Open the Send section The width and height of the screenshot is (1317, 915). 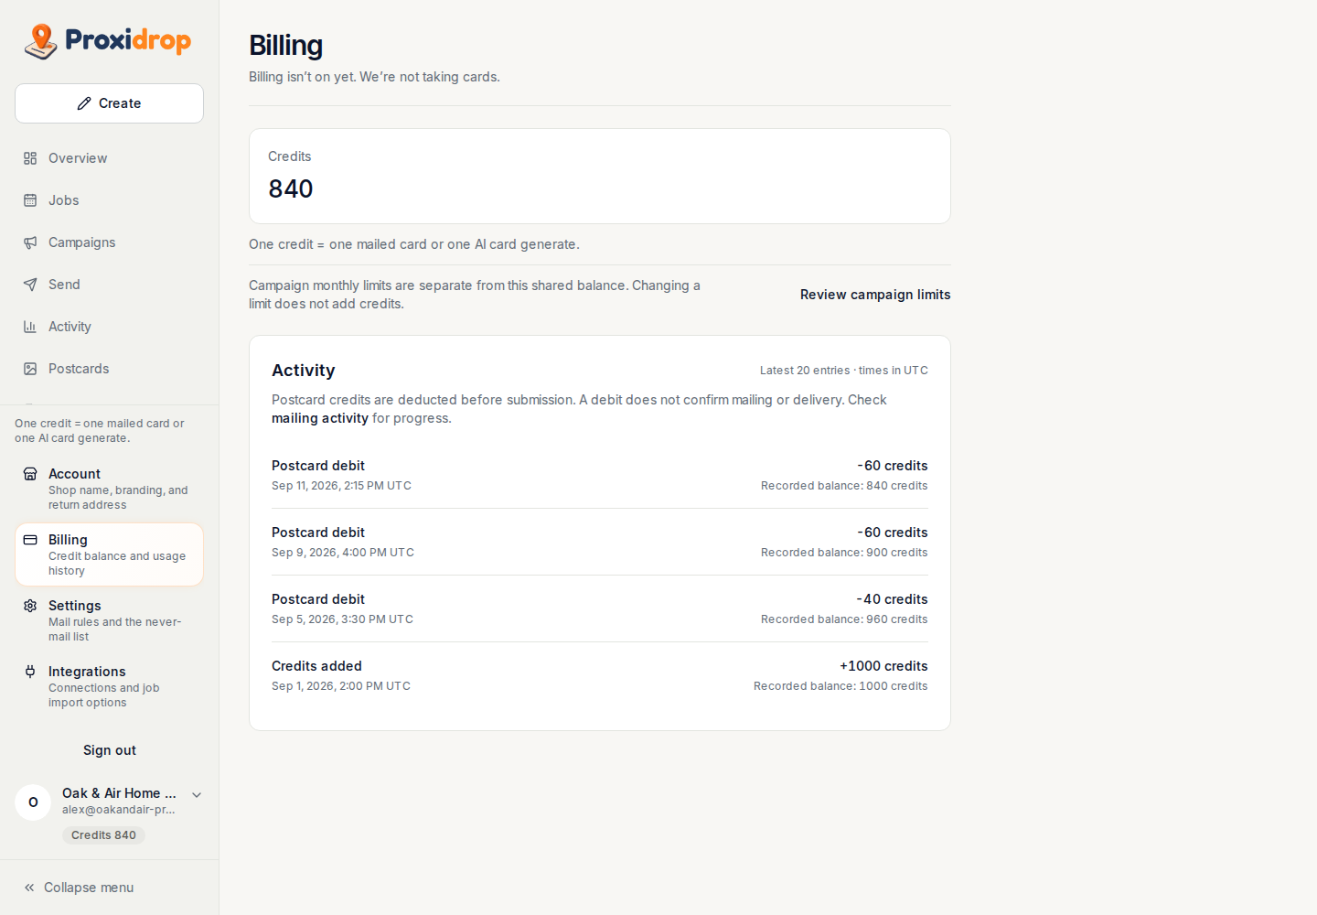coord(109,285)
